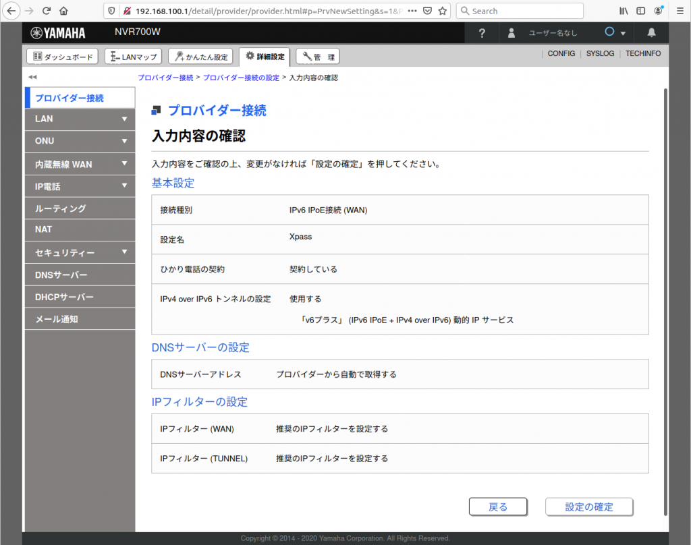The image size is (691, 545).
Task: Click the IPフィルター (WAN) row label
Action: (x=197, y=429)
